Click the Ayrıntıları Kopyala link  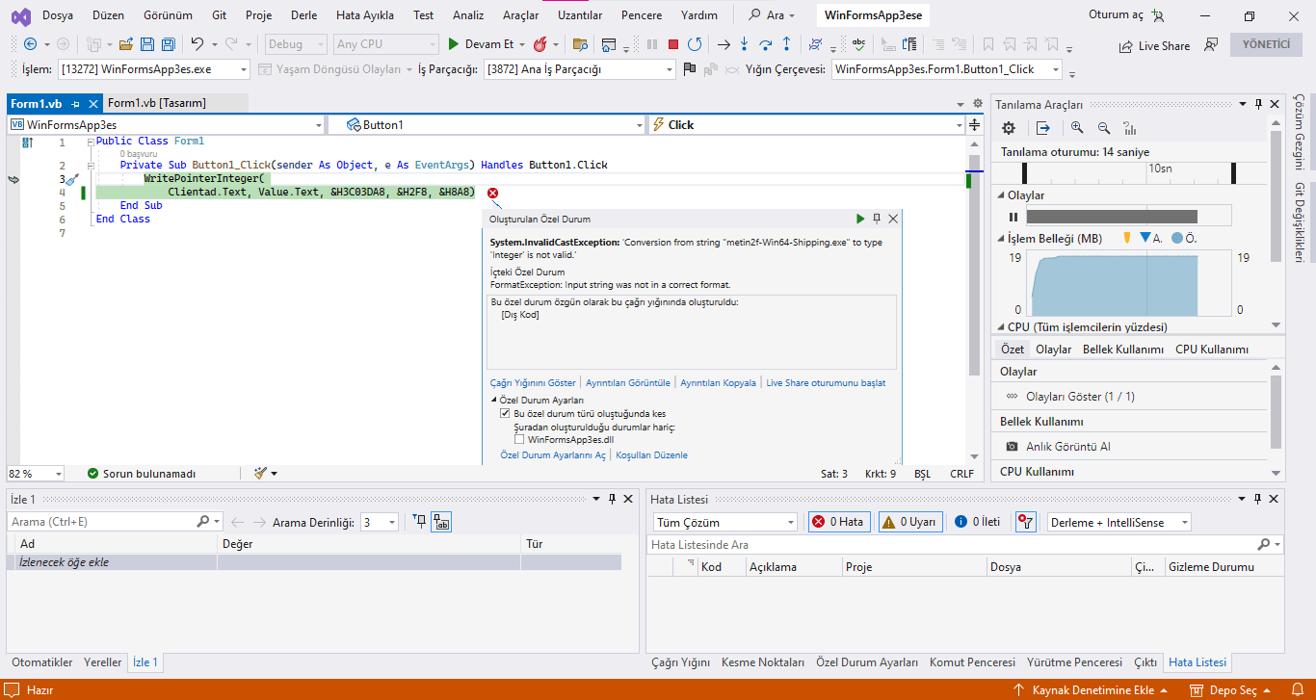(x=719, y=383)
